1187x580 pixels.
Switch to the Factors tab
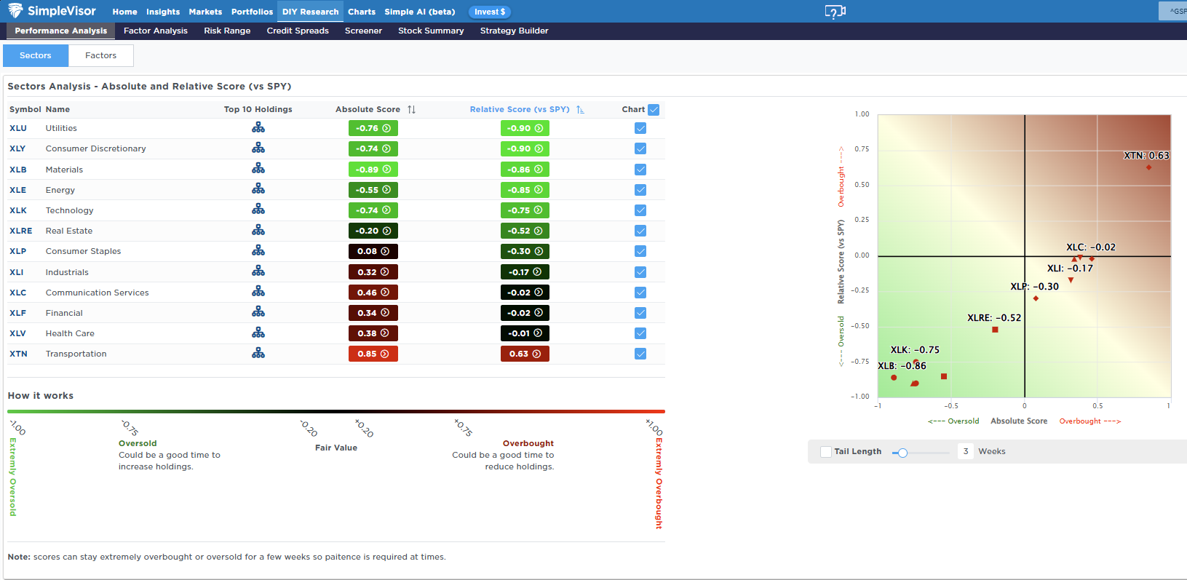100,55
